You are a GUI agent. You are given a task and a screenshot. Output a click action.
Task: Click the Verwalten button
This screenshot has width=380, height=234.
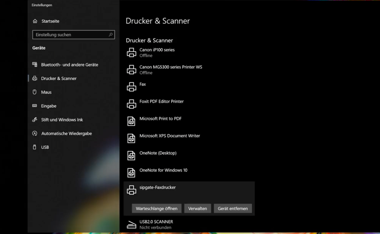(198, 208)
